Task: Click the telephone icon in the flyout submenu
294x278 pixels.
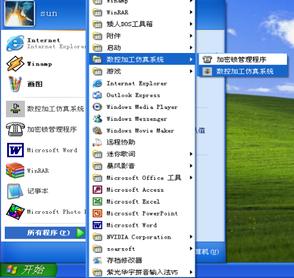Action: 207,60
